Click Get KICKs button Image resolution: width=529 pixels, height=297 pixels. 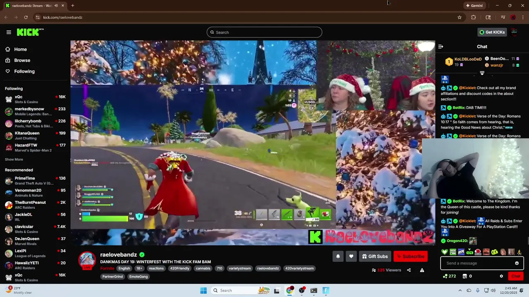click(x=492, y=32)
